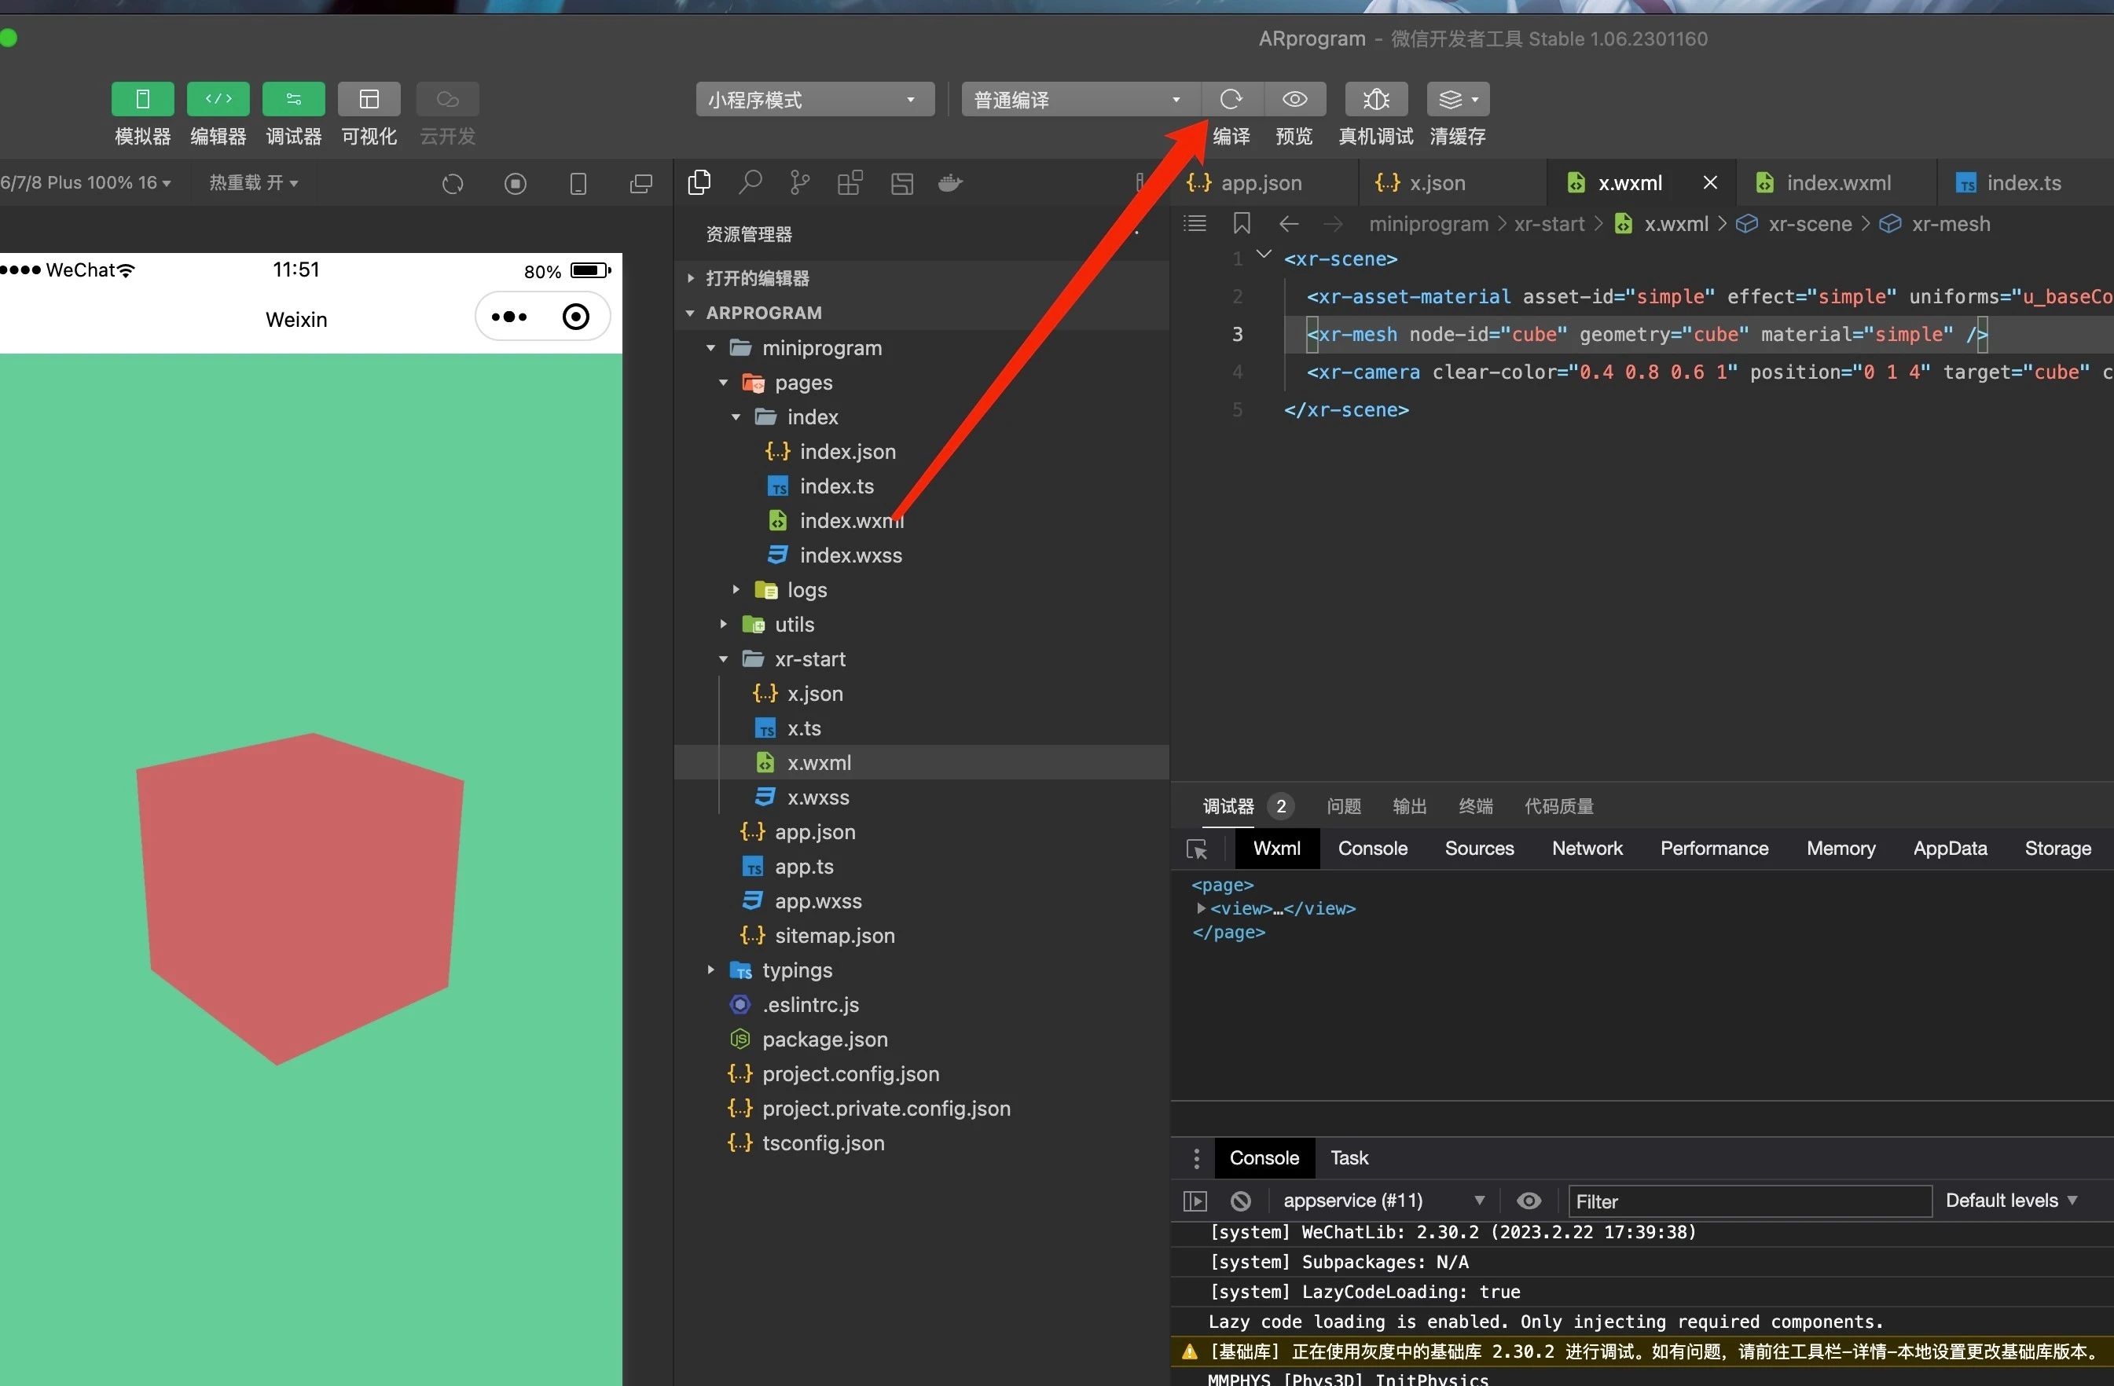
Task: Click the simulator capsule menu dots
Action: point(509,317)
